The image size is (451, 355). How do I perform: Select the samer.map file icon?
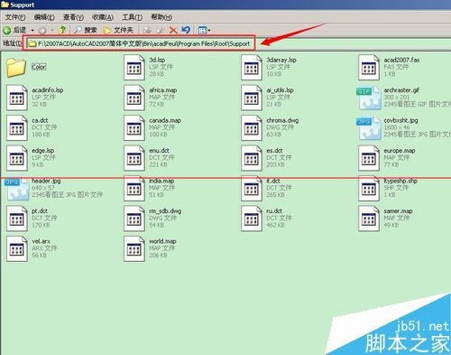[x=369, y=219]
